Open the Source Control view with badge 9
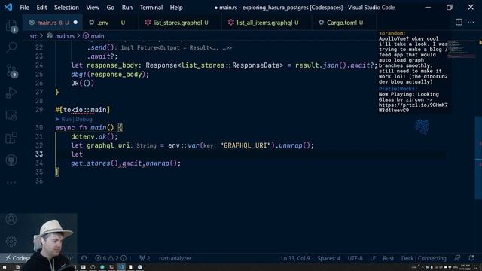The width and height of the screenshot is (482, 271). [11, 71]
